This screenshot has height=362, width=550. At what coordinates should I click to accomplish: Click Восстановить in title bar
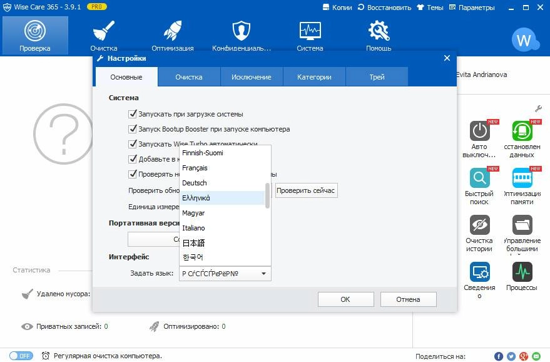(x=384, y=8)
